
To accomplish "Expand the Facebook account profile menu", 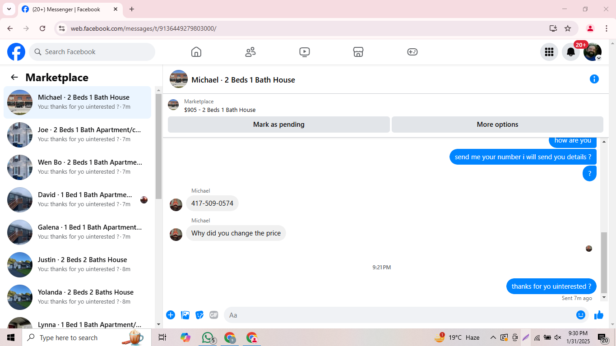I will tap(593, 52).
